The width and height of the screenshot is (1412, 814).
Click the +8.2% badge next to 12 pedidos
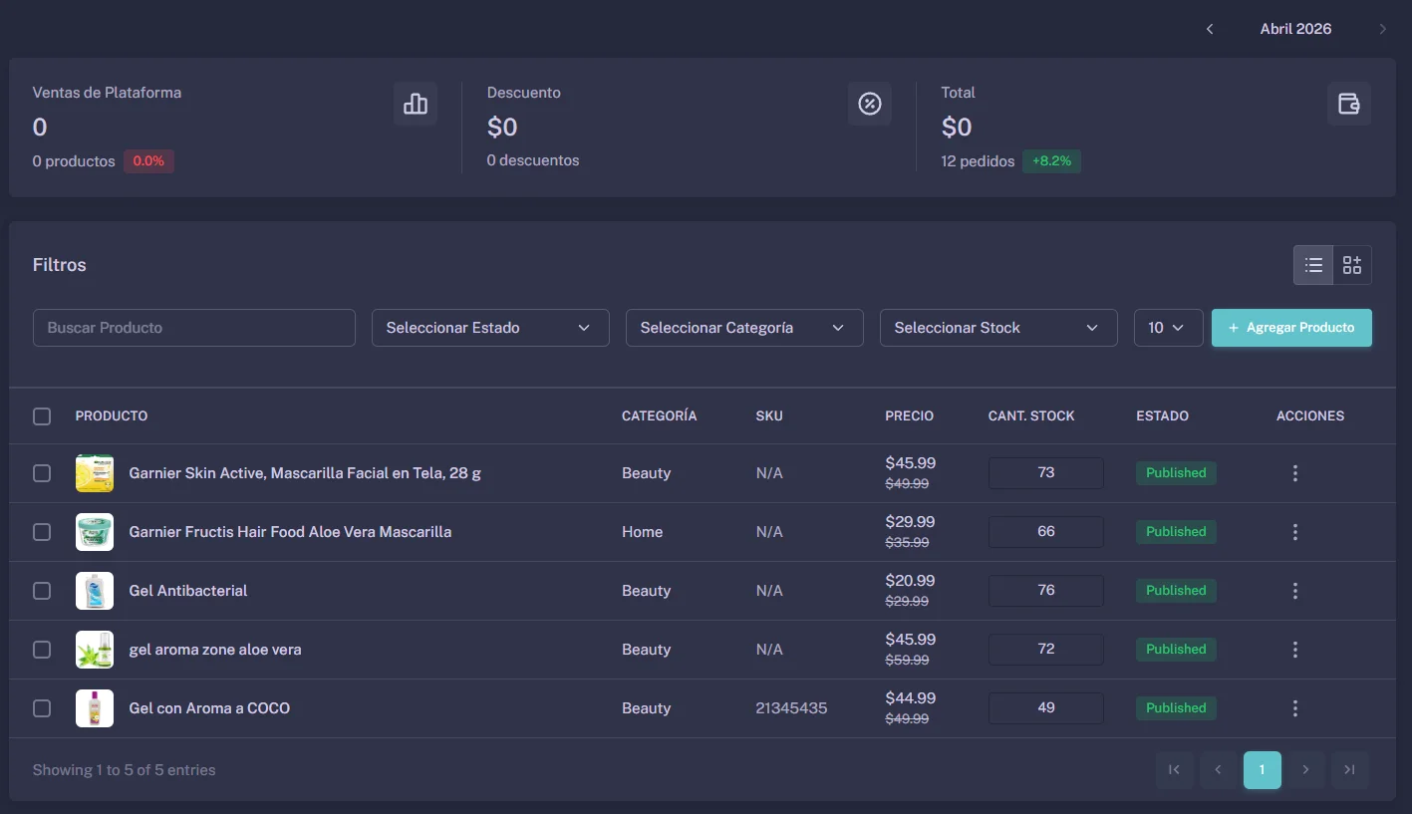(1051, 161)
